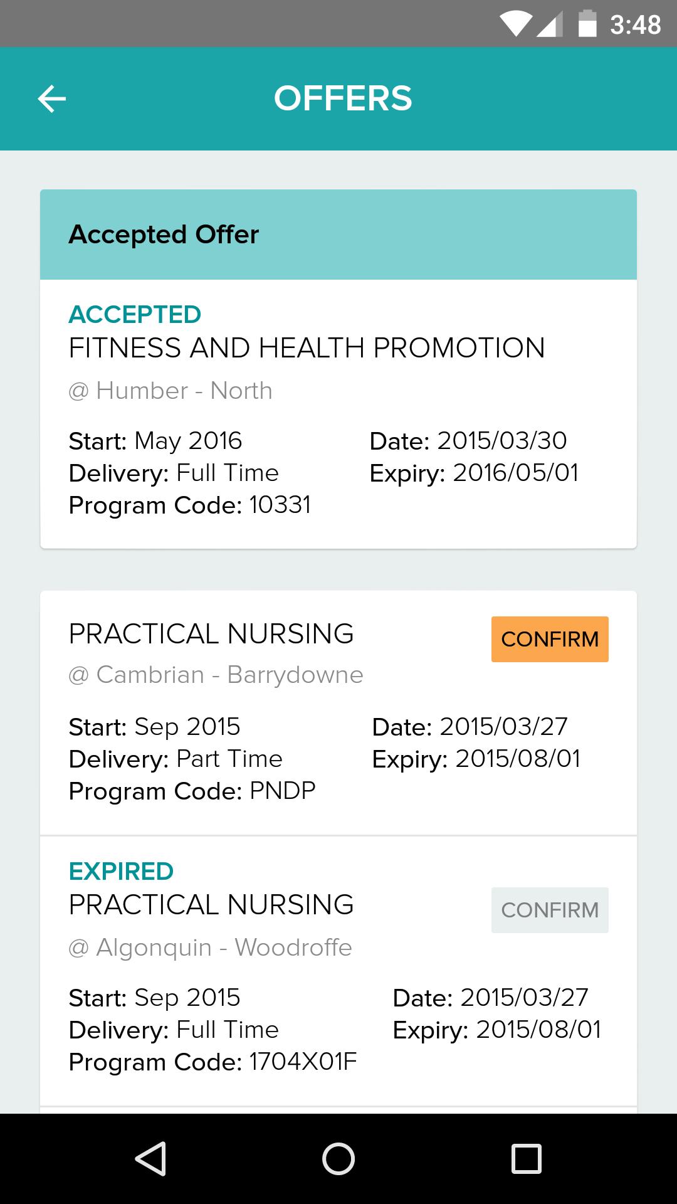Tap the OFFERS page title
This screenshot has height=1204, width=677.
click(343, 99)
